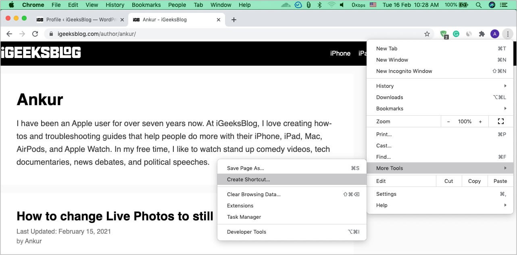Select New Incognito Window
The height and width of the screenshot is (255, 517).
tap(440, 71)
